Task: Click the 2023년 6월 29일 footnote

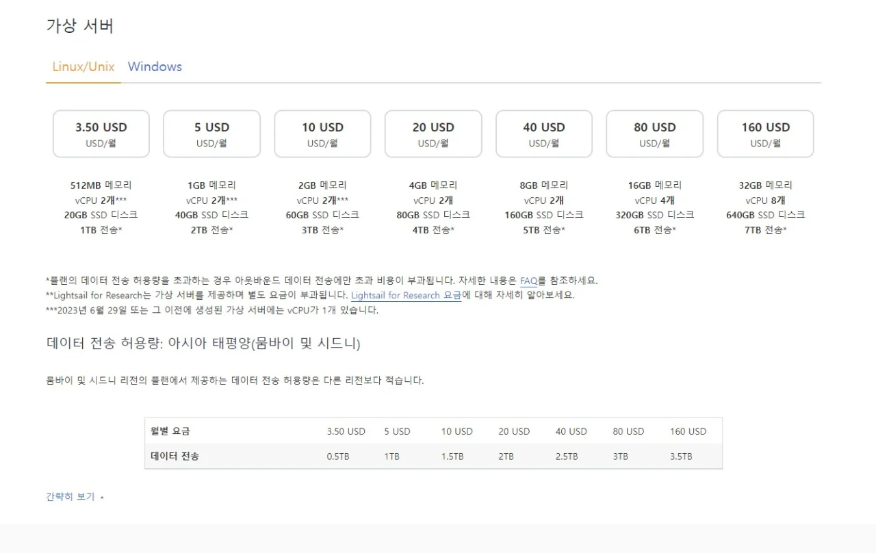Action: click(x=212, y=310)
